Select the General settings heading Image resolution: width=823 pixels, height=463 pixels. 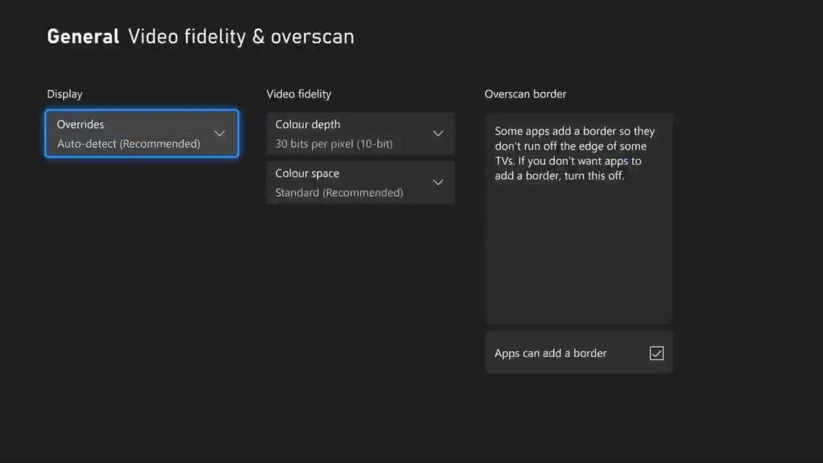coord(82,36)
